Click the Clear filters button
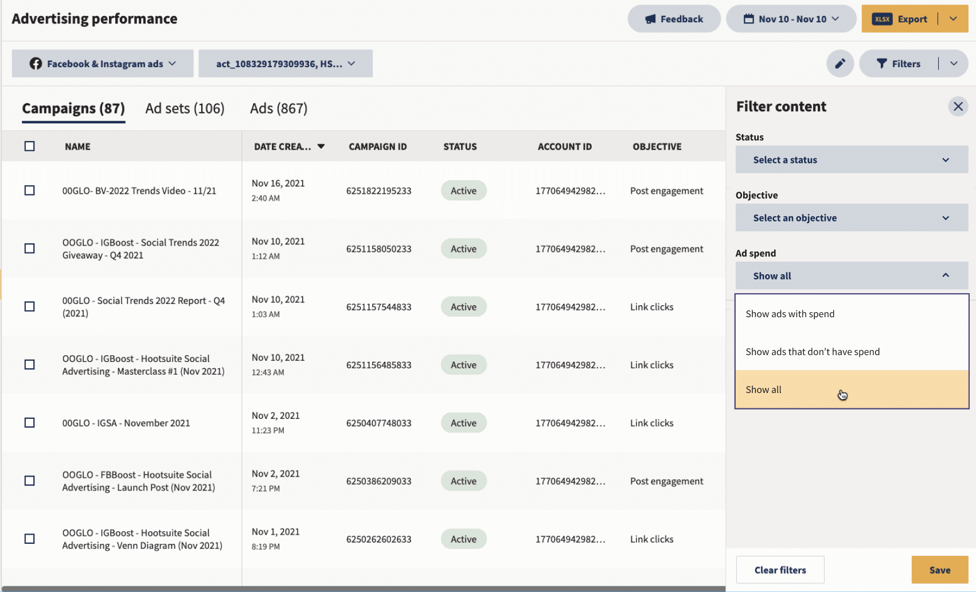The width and height of the screenshot is (976, 592). point(780,570)
